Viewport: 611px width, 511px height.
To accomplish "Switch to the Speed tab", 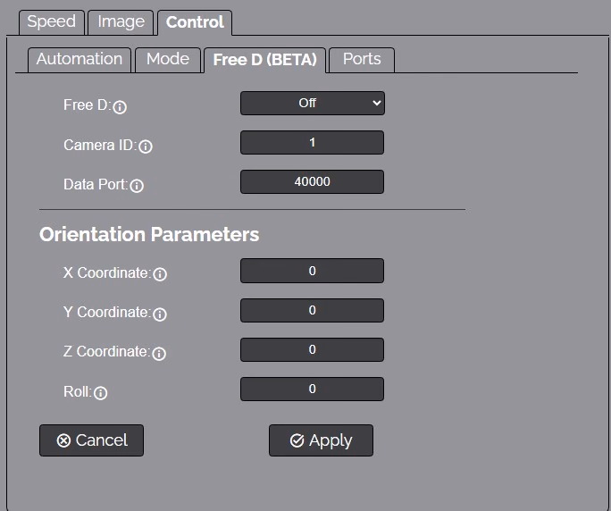I will click(x=52, y=22).
